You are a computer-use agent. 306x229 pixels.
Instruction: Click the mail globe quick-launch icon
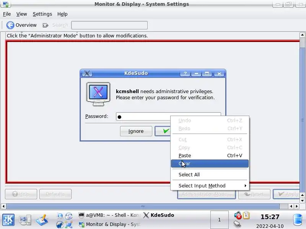tap(69, 216)
